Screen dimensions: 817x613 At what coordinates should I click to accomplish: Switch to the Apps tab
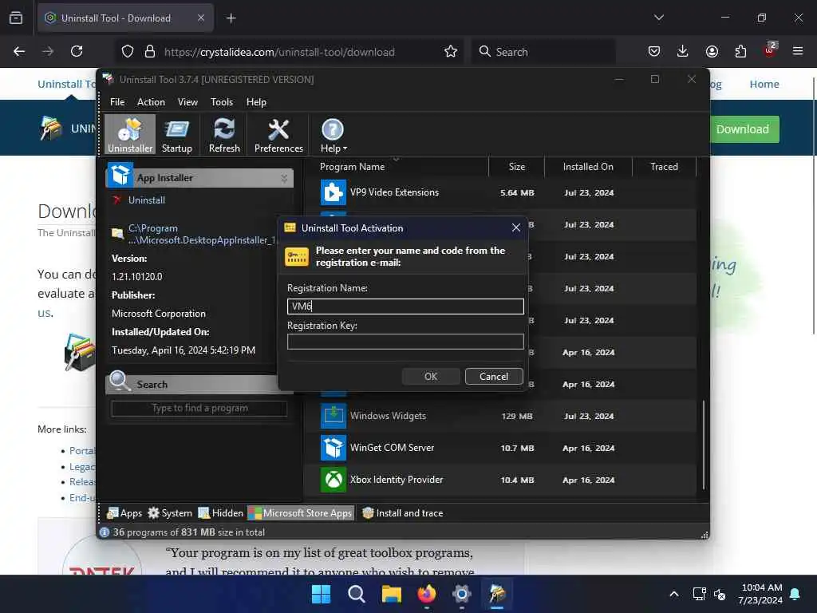(x=124, y=513)
